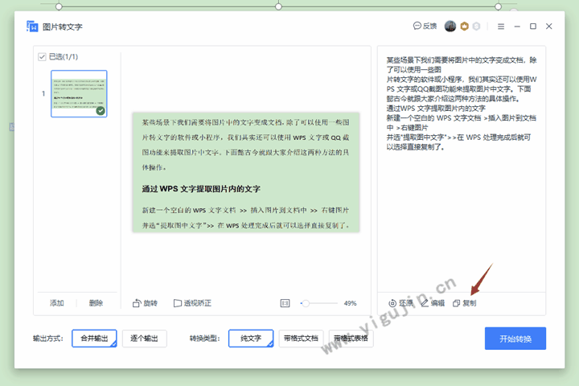Click 还原 to restore text
Viewport: 579px width, 386px height.
coord(400,303)
